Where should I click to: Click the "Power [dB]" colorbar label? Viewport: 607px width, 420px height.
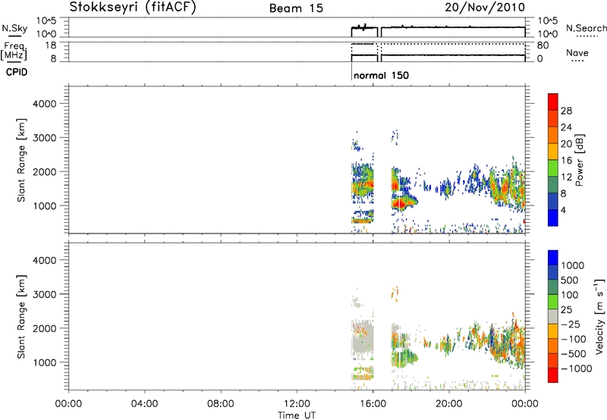pos(579,160)
